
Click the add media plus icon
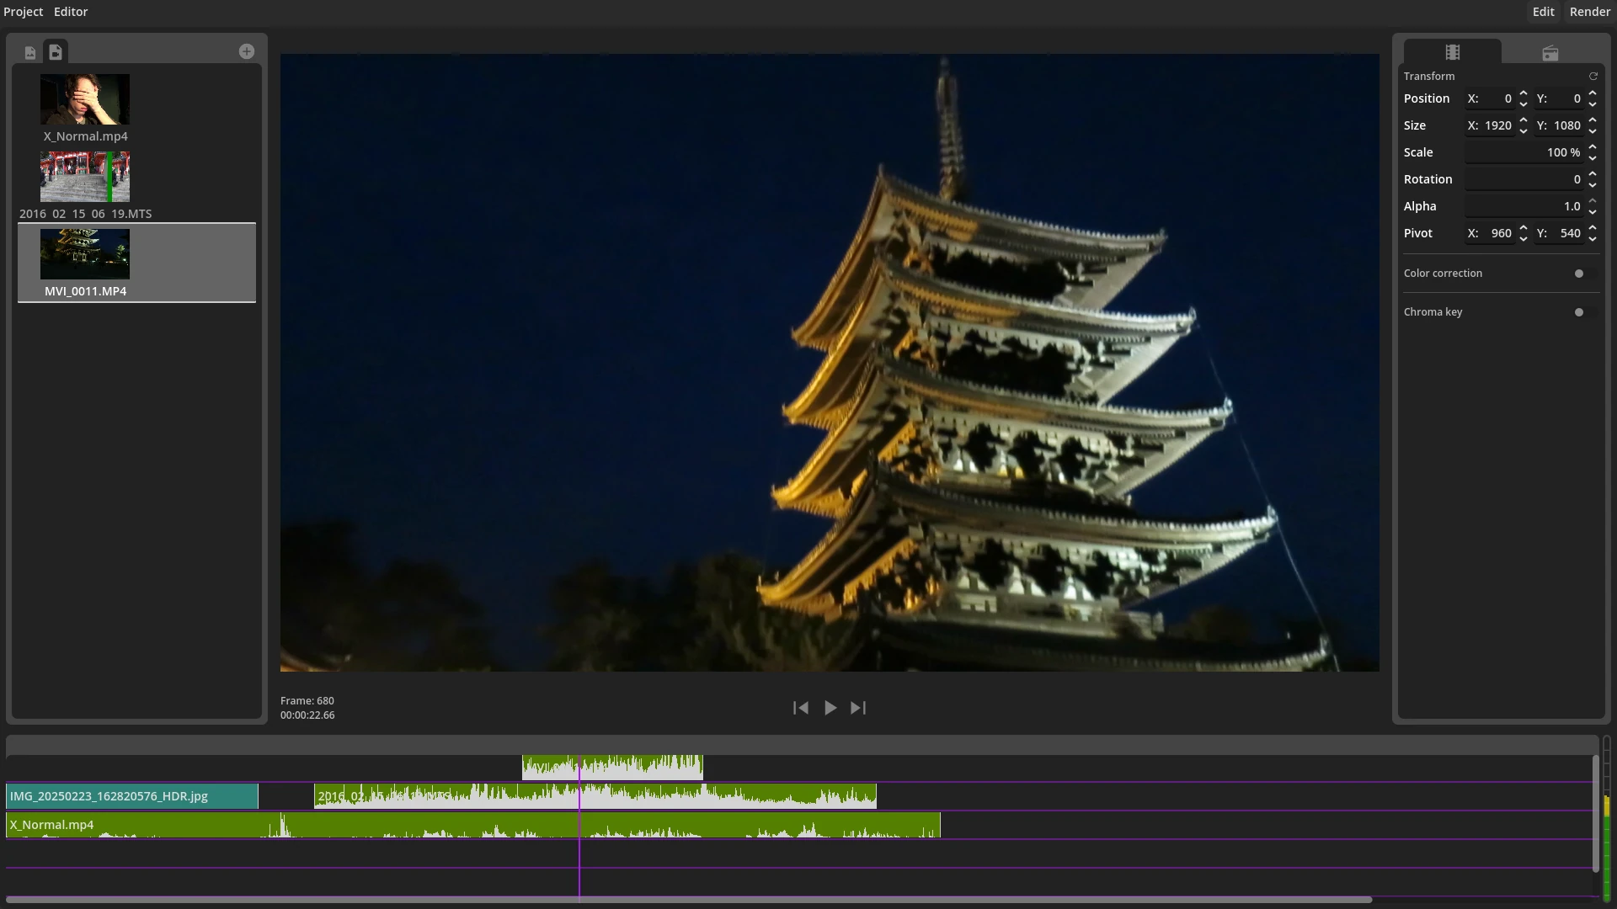point(246,51)
